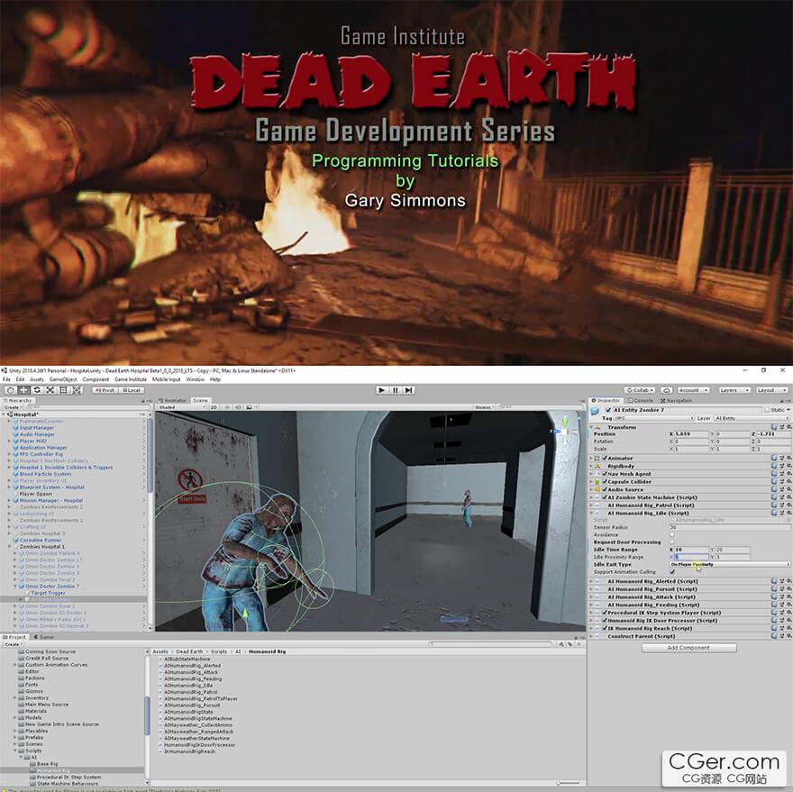This screenshot has width=793, height=792.
Task: Click Create button in Hierarchy panel
Action: (13, 407)
